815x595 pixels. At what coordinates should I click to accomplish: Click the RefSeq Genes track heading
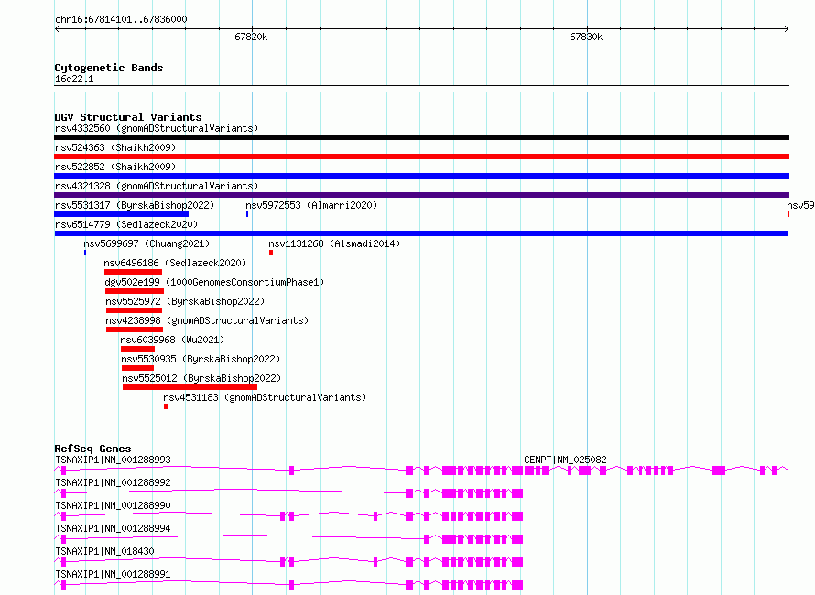pyautogui.click(x=92, y=449)
